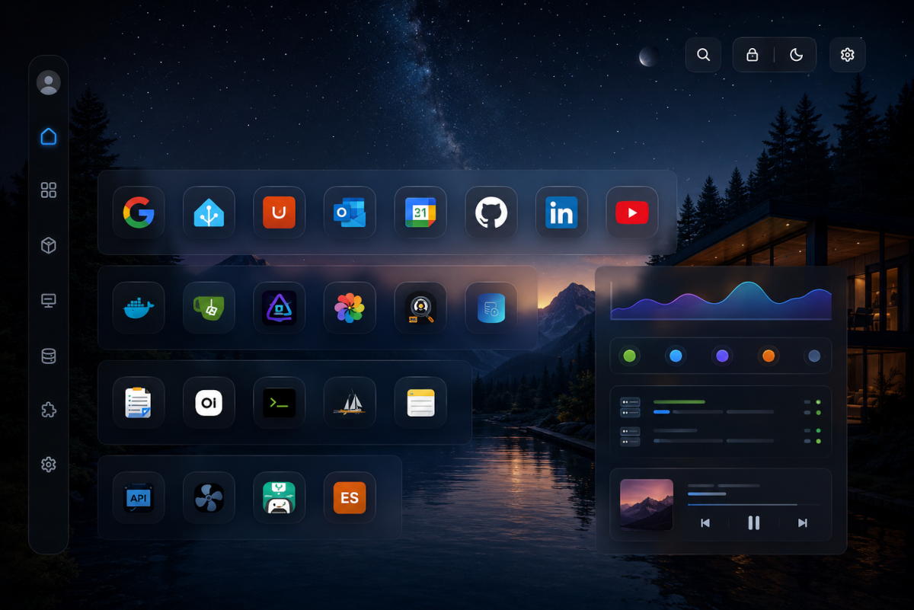Open the orange U app tile
Image resolution: width=914 pixels, height=610 pixels.
coord(280,212)
